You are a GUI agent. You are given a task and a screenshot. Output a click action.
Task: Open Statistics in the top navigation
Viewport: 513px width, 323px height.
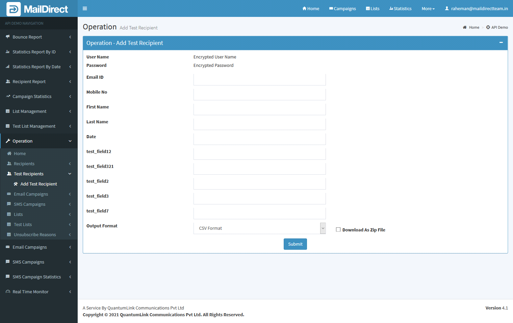click(400, 8)
